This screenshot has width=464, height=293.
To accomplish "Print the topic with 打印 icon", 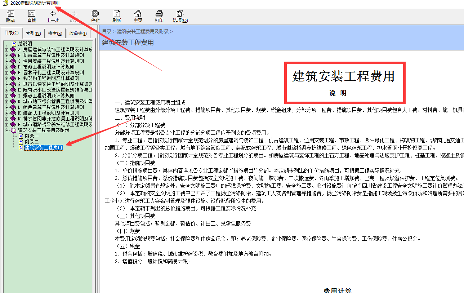I will (159, 14).
